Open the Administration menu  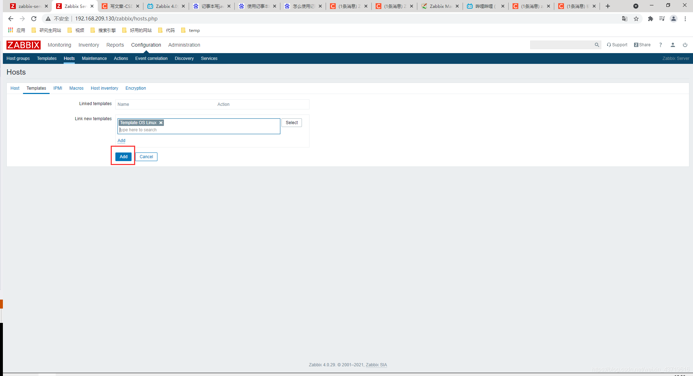tap(184, 45)
